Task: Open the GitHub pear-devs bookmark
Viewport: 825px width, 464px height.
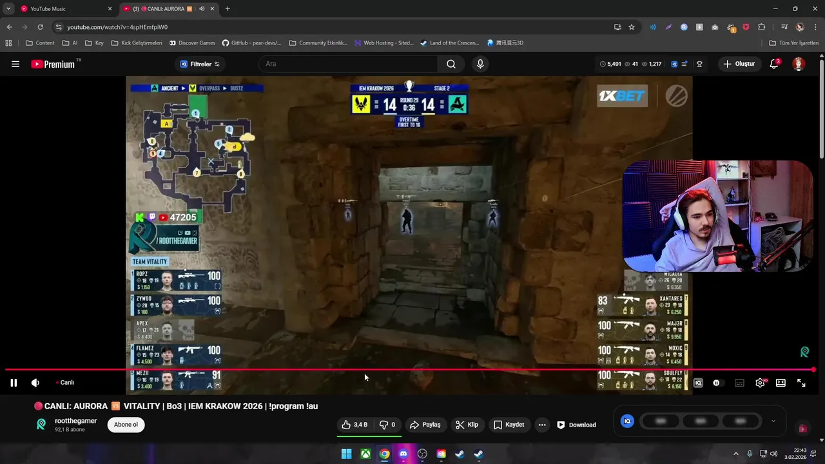Action: pyautogui.click(x=251, y=43)
